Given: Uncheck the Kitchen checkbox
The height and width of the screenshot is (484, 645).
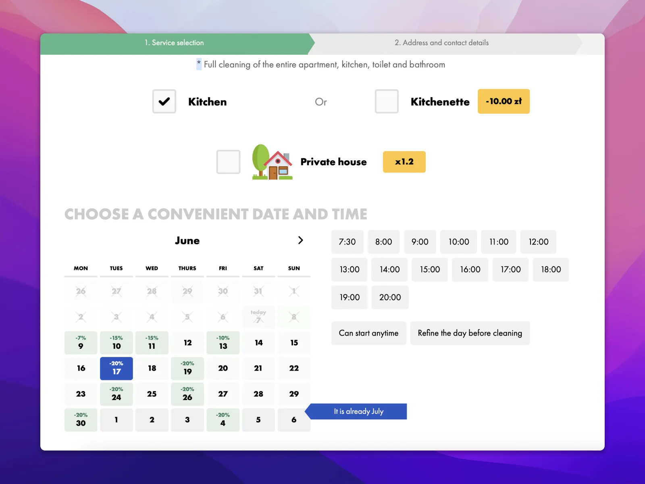Looking at the screenshot, I should click(164, 102).
